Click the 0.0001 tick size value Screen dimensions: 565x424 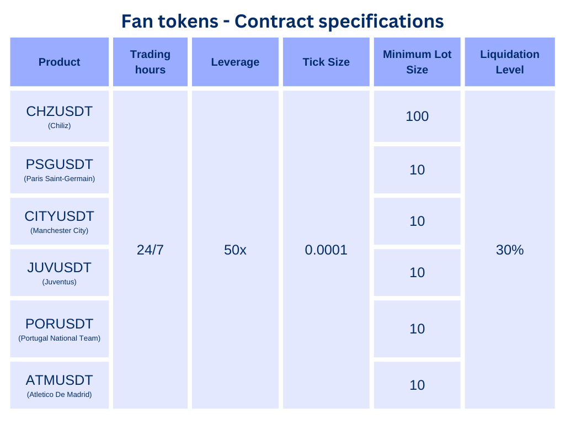(326, 250)
